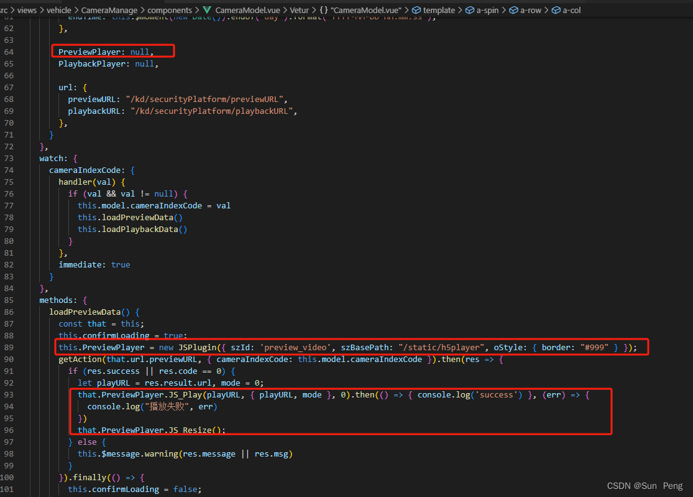Click line number 73 in the gutter
This screenshot has height=497, width=693.
point(9,158)
